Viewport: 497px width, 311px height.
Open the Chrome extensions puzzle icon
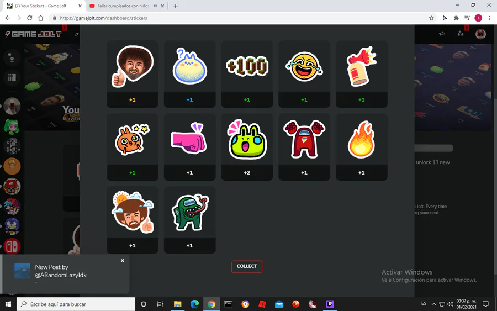[456, 18]
